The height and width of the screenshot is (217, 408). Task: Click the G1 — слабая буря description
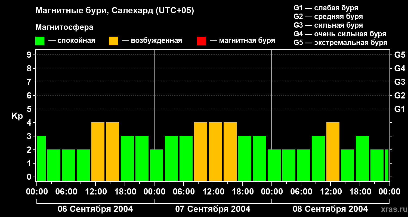coord(326,8)
